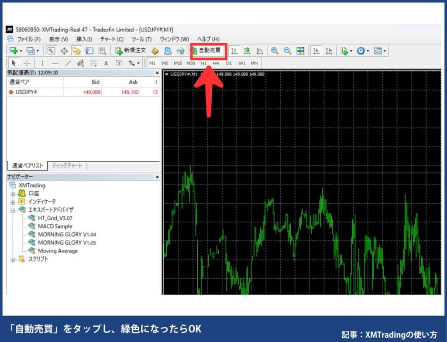Expand the 口座 accounts tree node
Image resolution: width=447 pixels, height=342 pixels.
13,194
